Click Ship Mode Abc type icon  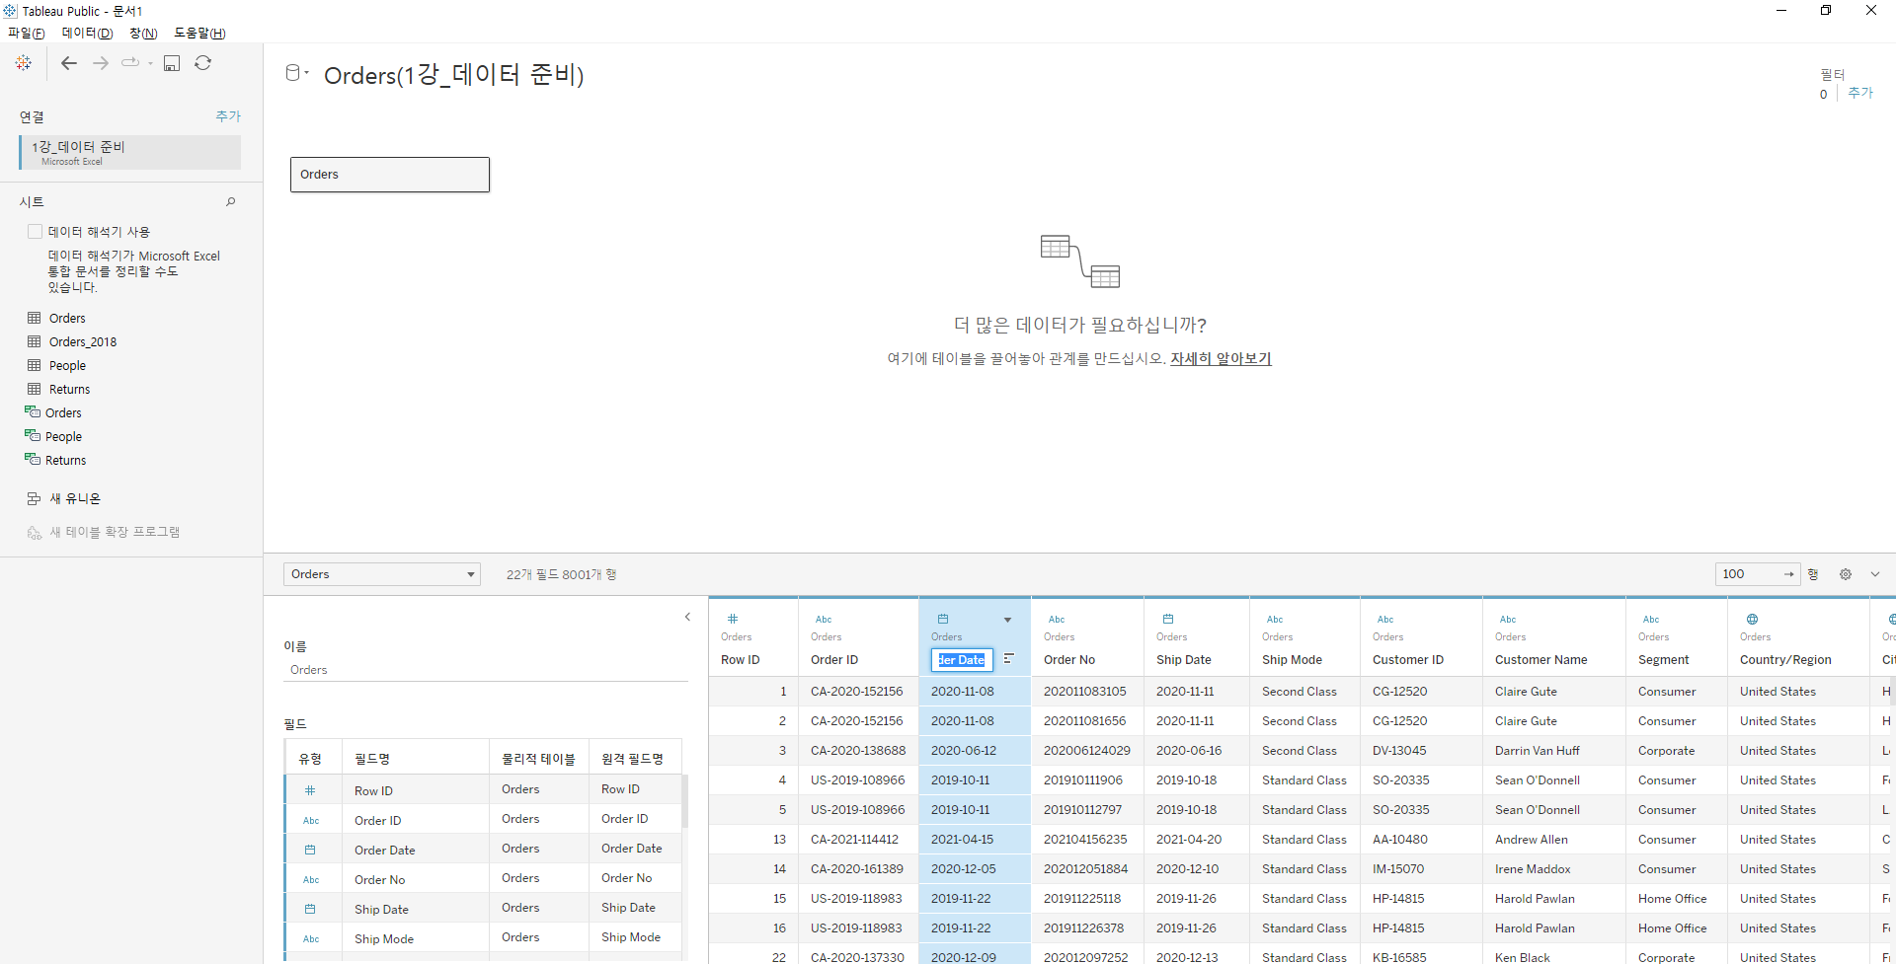click(x=1275, y=620)
